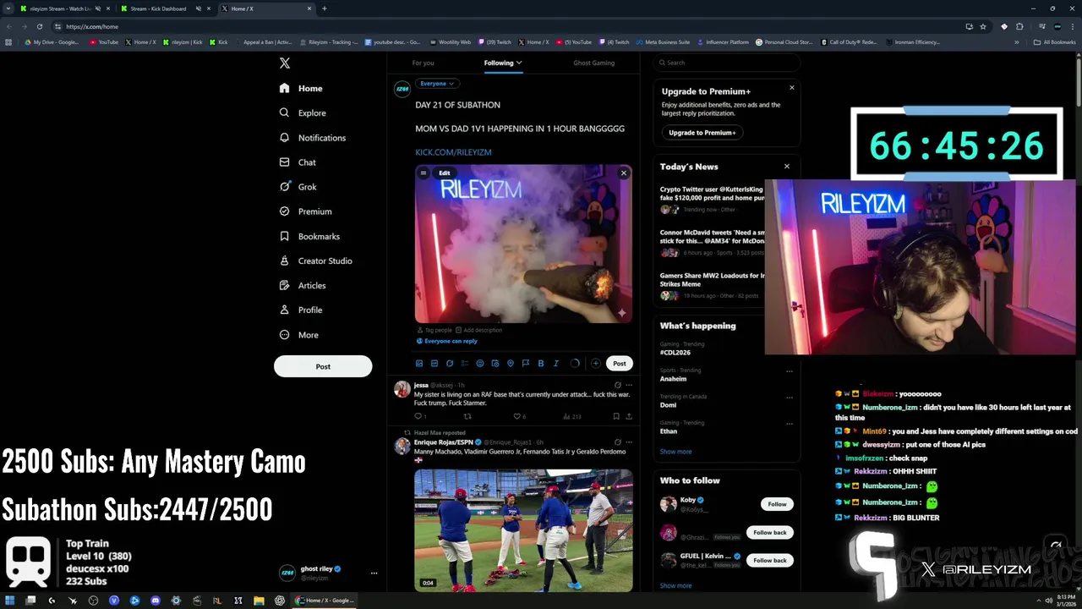This screenshot has height=609, width=1082.
Task: Click the X search field
Action: 727,63
